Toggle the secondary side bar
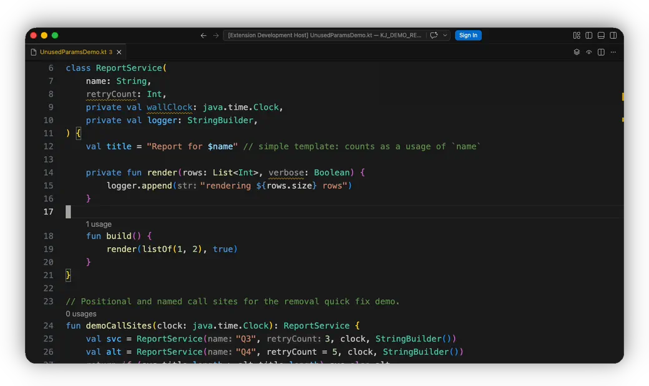The width and height of the screenshot is (649, 386). coord(613,35)
